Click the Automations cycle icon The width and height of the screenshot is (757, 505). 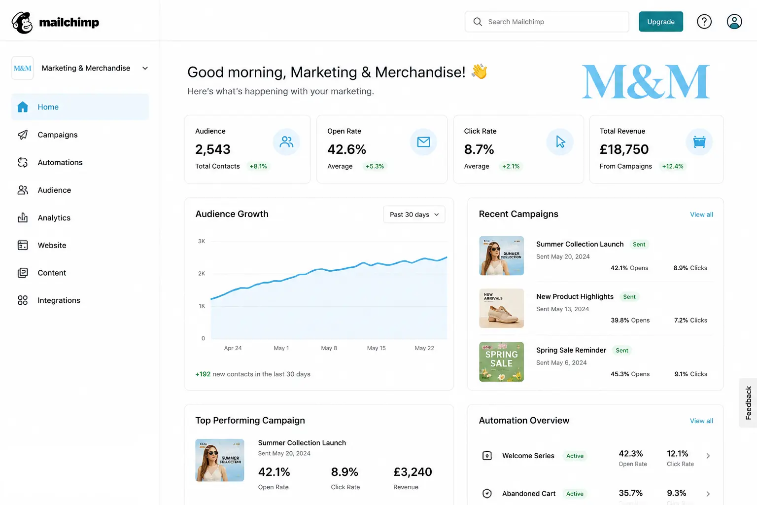tap(23, 162)
